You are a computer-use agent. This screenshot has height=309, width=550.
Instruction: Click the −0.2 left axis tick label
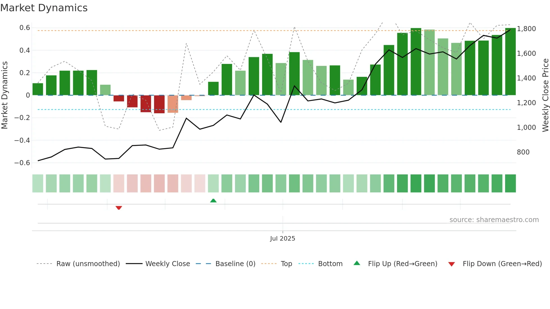pos(22,118)
